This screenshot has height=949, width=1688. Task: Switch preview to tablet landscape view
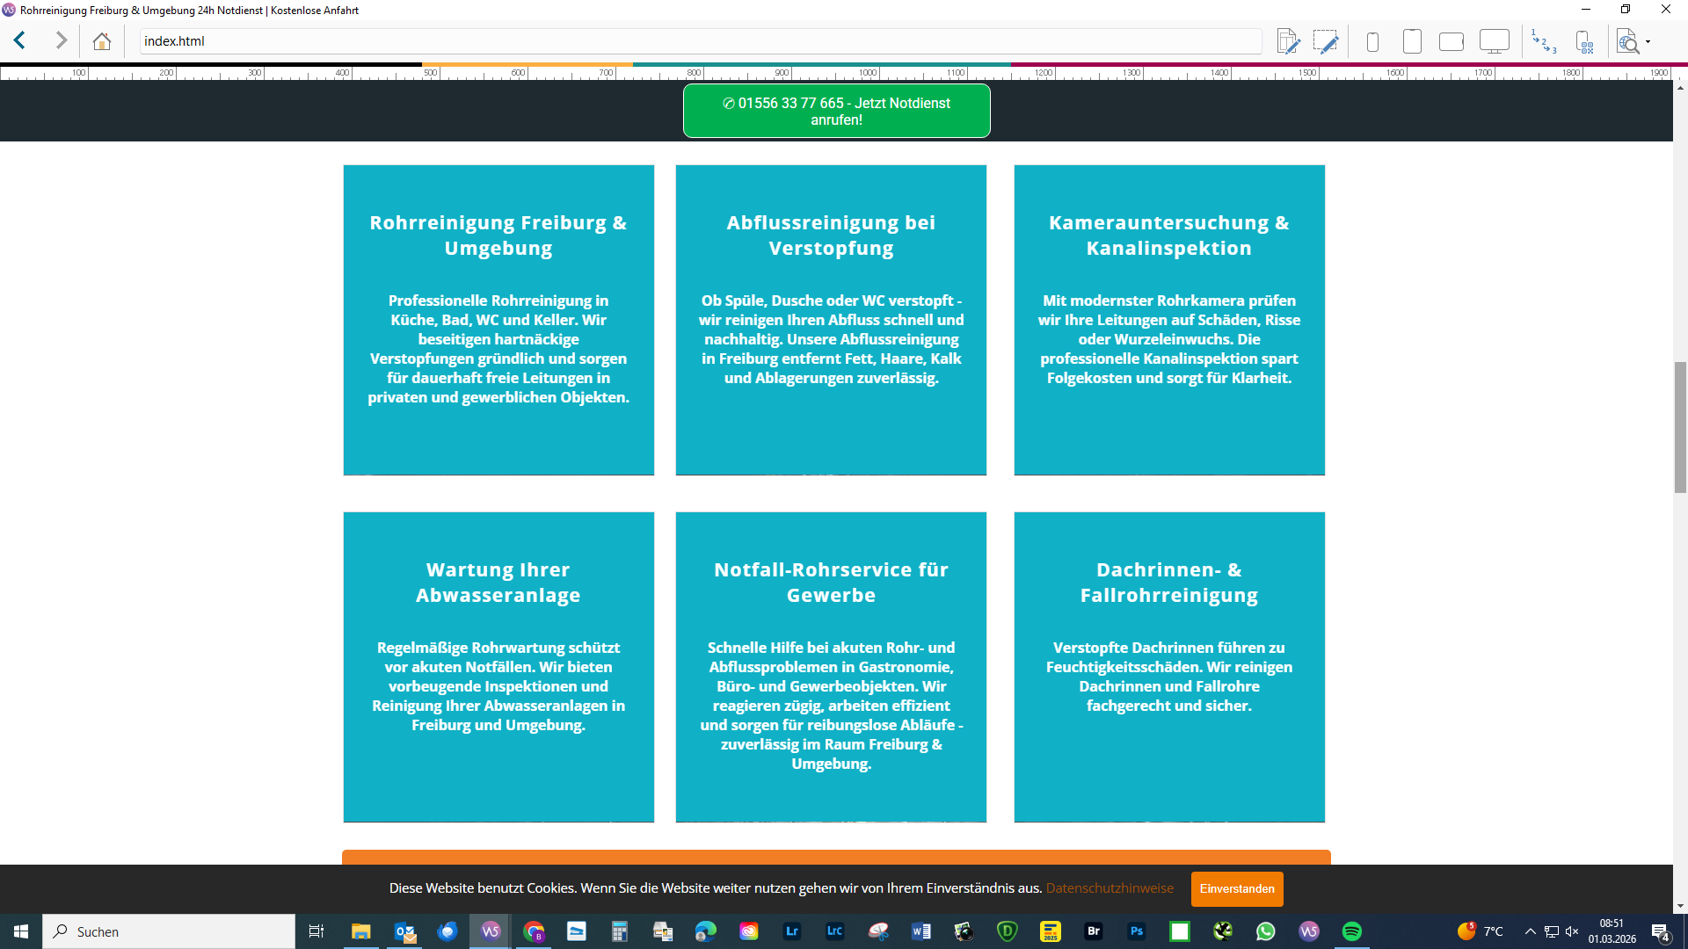click(x=1451, y=41)
